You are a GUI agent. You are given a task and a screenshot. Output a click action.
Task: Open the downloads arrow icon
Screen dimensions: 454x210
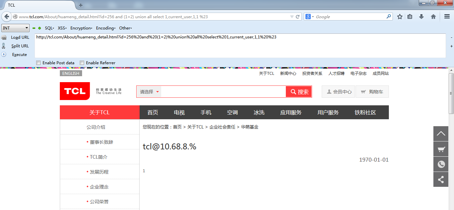click(x=421, y=17)
